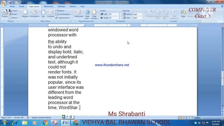The image size is (224, 126).
Task: Click the Words count in status bar
Action: 19,118
